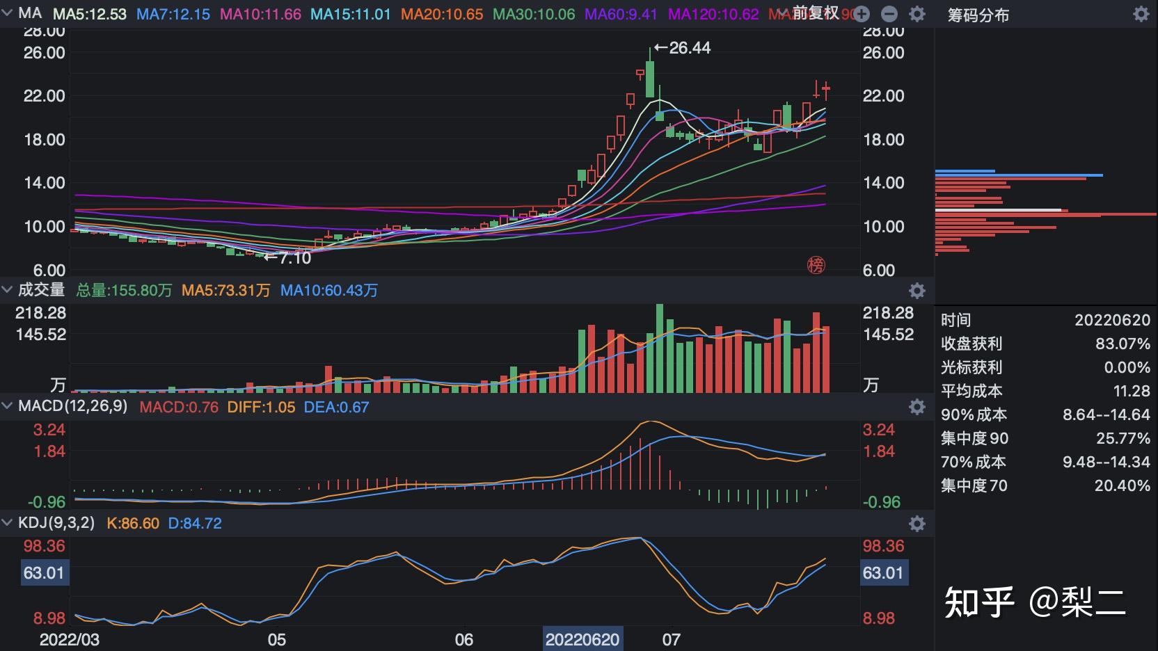Toggle the MA20 moving average label
The height and width of the screenshot is (651, 1158).
point(442,14)
